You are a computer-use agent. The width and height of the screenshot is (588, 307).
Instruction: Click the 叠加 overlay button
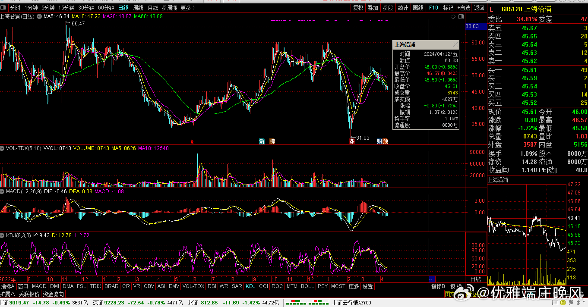(x=373, y=8)
